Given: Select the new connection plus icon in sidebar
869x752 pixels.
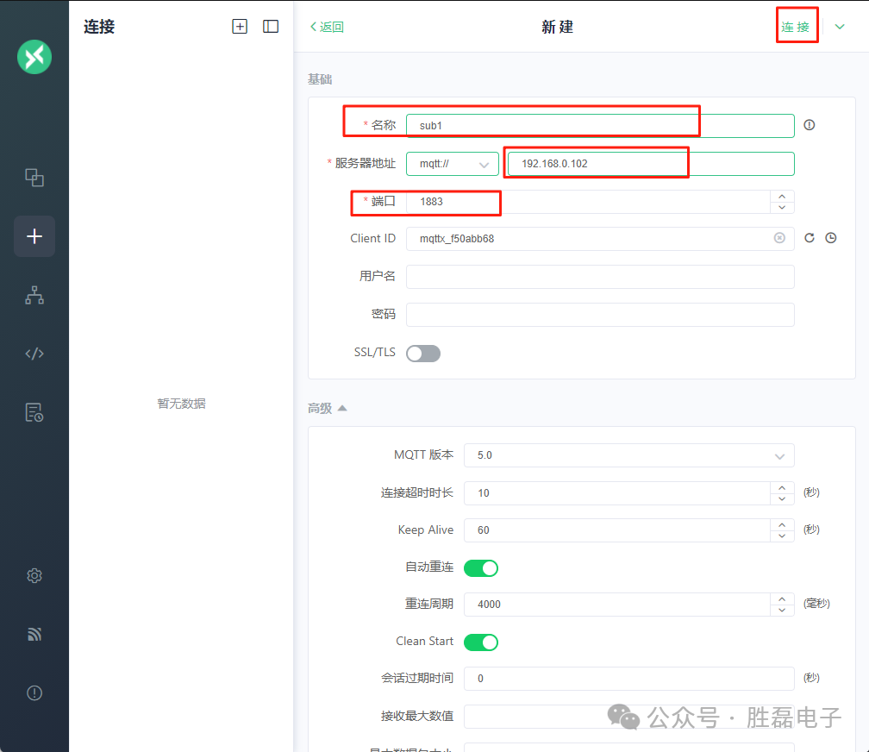Looking at the screenshot, I should [x=34, y=236].
